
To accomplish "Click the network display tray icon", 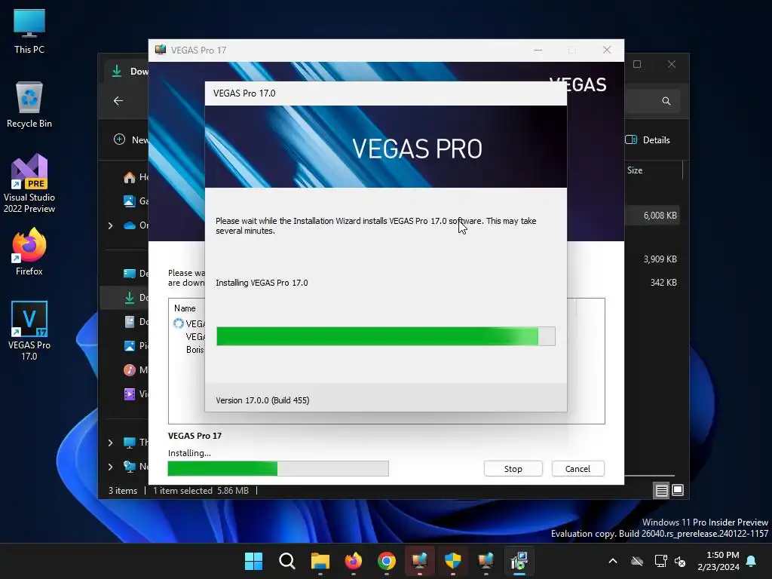I will 660,561.
